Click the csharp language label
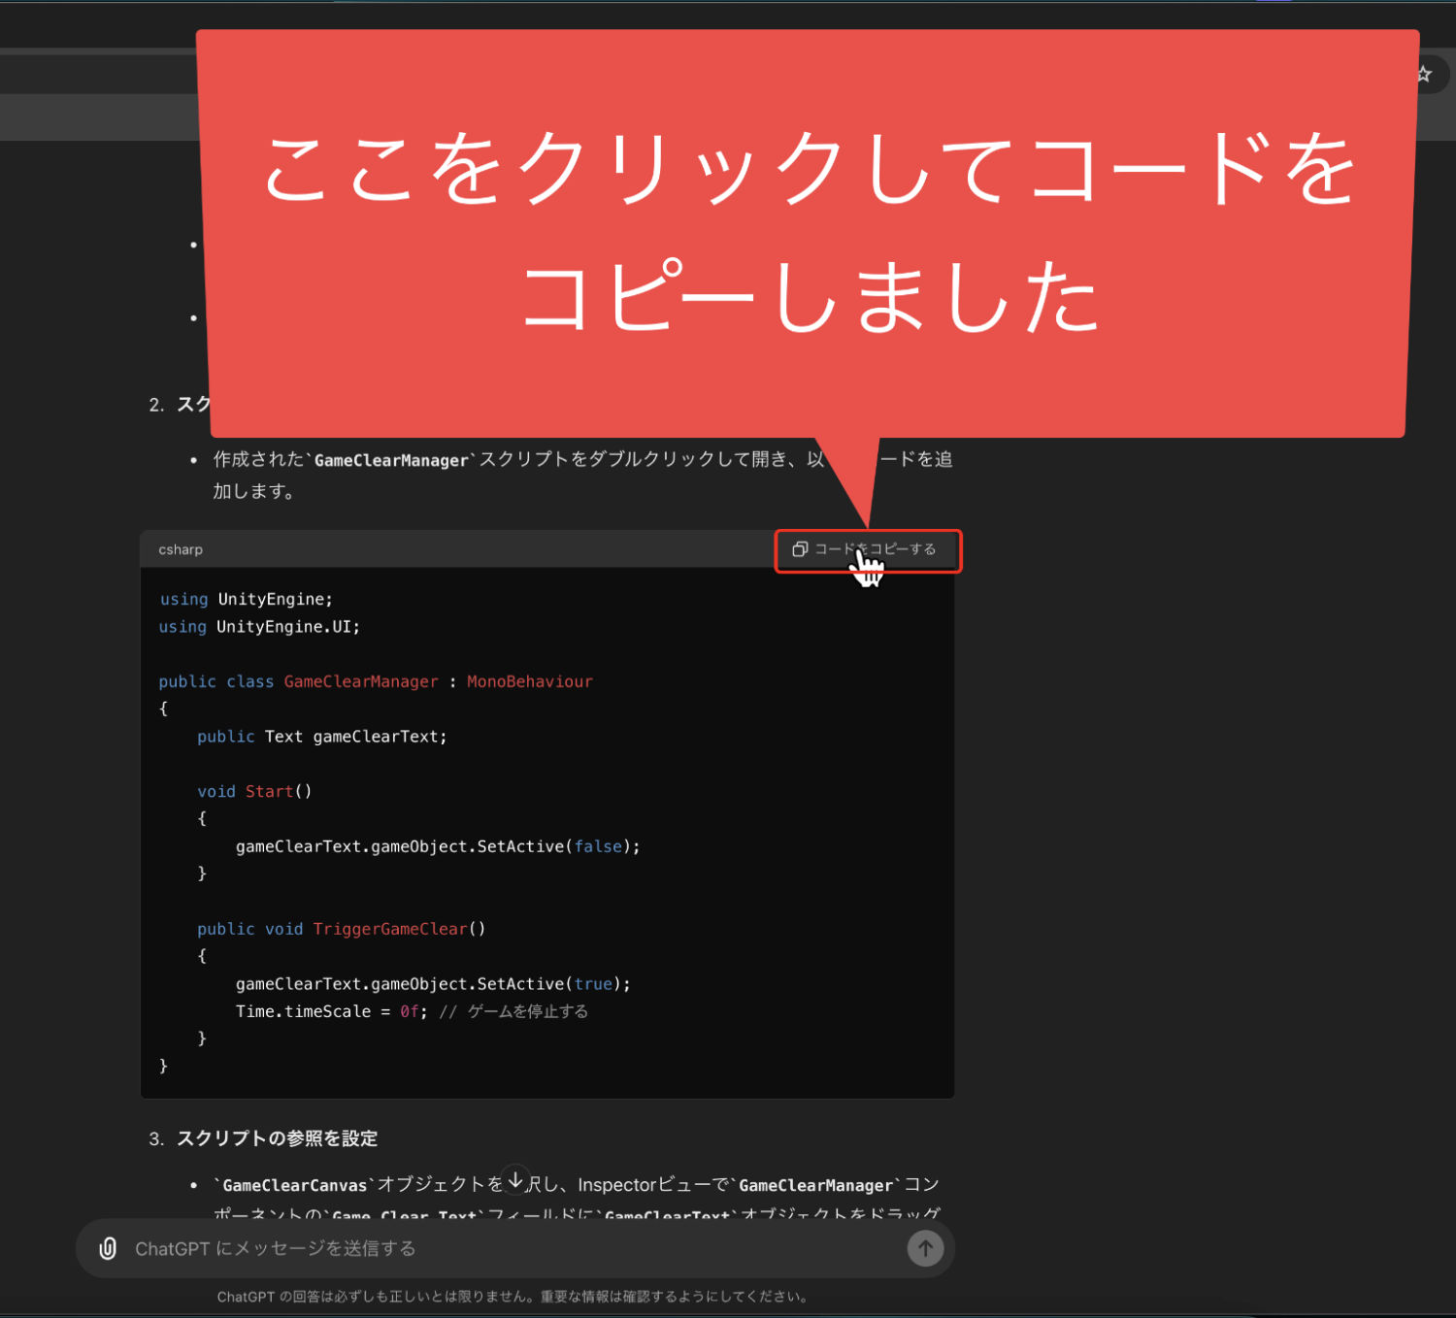The width and height of the screenshot is (1456, 1318). pos(181,549)
